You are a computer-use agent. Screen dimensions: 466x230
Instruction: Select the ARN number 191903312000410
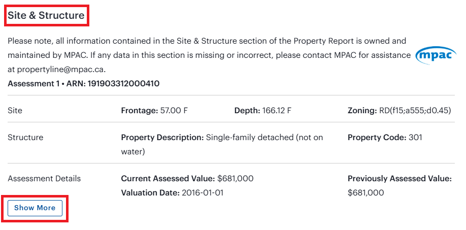pos(123,83)
